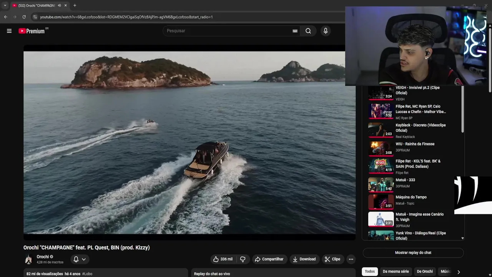Open a new browser tab
Image resolution: width=492 pixels, height=277 pixels.
pyautogui.click(x=75, y=5)
